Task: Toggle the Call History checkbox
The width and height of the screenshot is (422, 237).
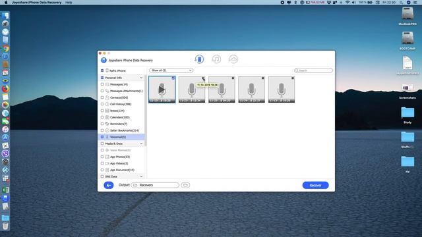Action: pos(102,104)
